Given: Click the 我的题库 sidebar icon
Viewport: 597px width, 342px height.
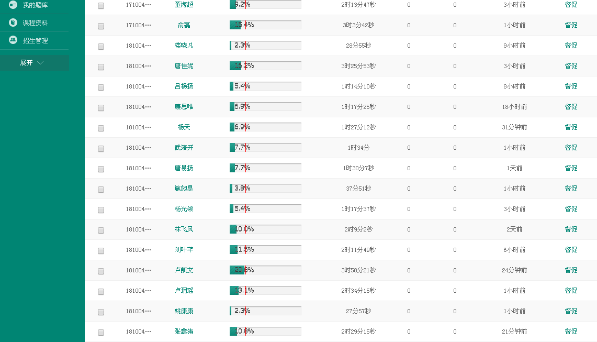Looking at the screenshot, I should tap(13, 5).
